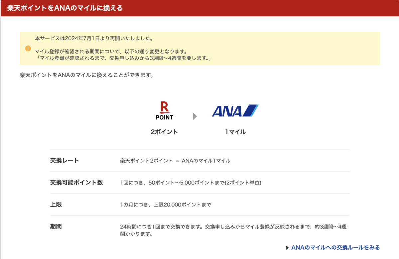Click the yellow service-resumed notice banner
This screenshot has height=259, width=399.
[x=199, y=49]
